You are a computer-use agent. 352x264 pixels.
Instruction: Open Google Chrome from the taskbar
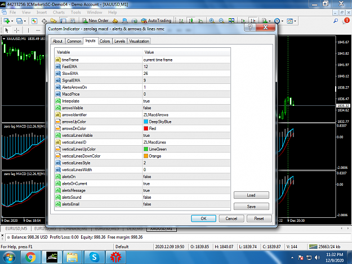click(x=30, y=257)
